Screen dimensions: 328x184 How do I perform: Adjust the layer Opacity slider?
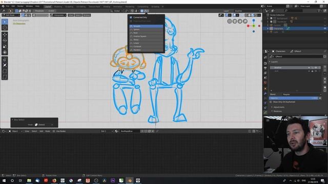coord(294,98)
